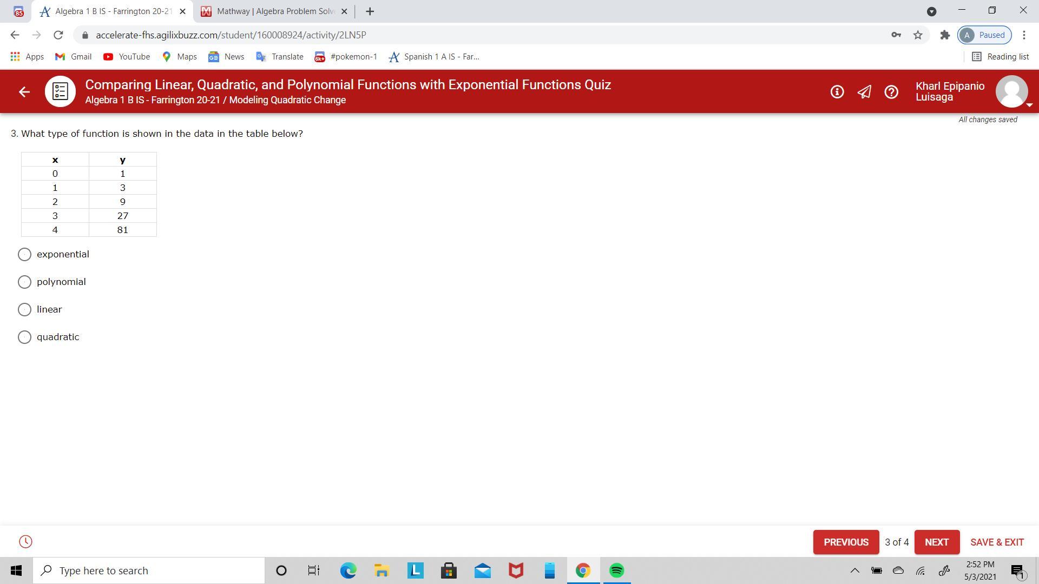Click the clock timer icon
Viewport: 1039px width, 584px height.
25,542
